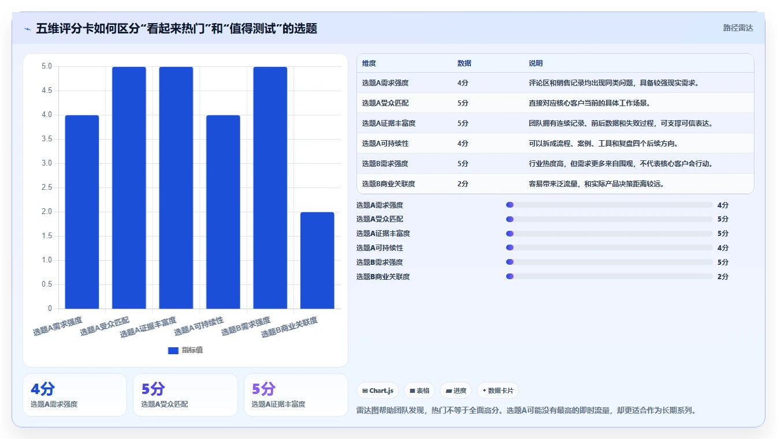The width and height of the screenshot is (777, 439).
Task: Click the 数据 table column header
Action: click(464, 63)
